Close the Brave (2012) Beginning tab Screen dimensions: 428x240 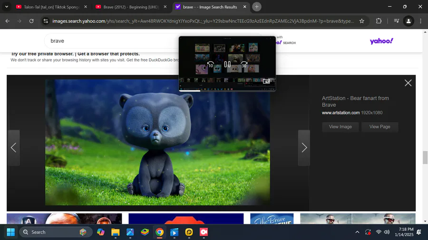point(165,7)
